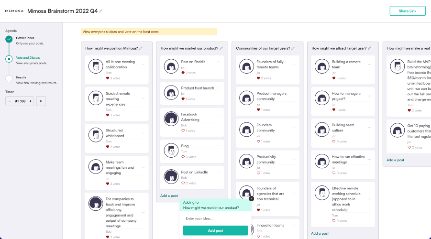The width and height of the screenshot is (431, 239).
Task: Select 'Innovation teams' post title
Action: pyautogui.click(x=270, y=225)
